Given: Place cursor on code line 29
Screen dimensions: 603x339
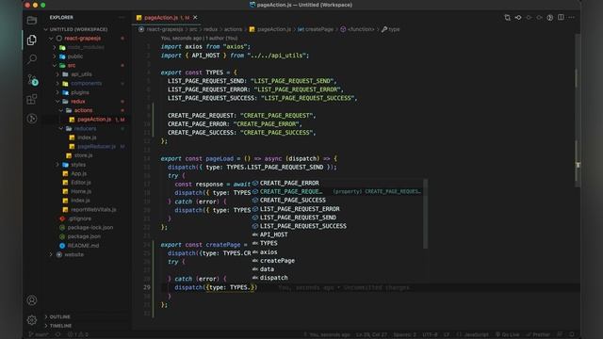Looking at the screenshot, I should 366,287.
